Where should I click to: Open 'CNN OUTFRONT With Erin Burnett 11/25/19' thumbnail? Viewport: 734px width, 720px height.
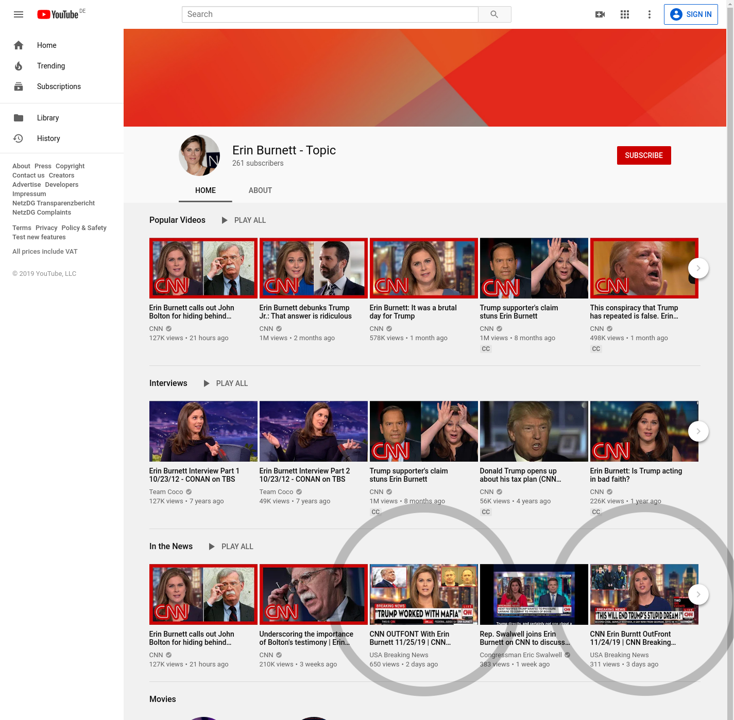point(424,594)
